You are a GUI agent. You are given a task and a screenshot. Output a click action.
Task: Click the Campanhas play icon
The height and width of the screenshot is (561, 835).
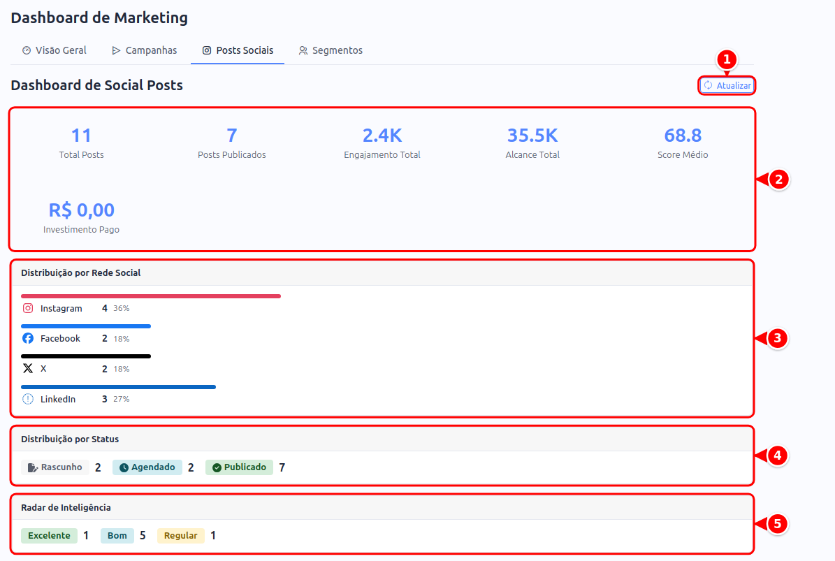pyautogui.click(x=116, y=50)
